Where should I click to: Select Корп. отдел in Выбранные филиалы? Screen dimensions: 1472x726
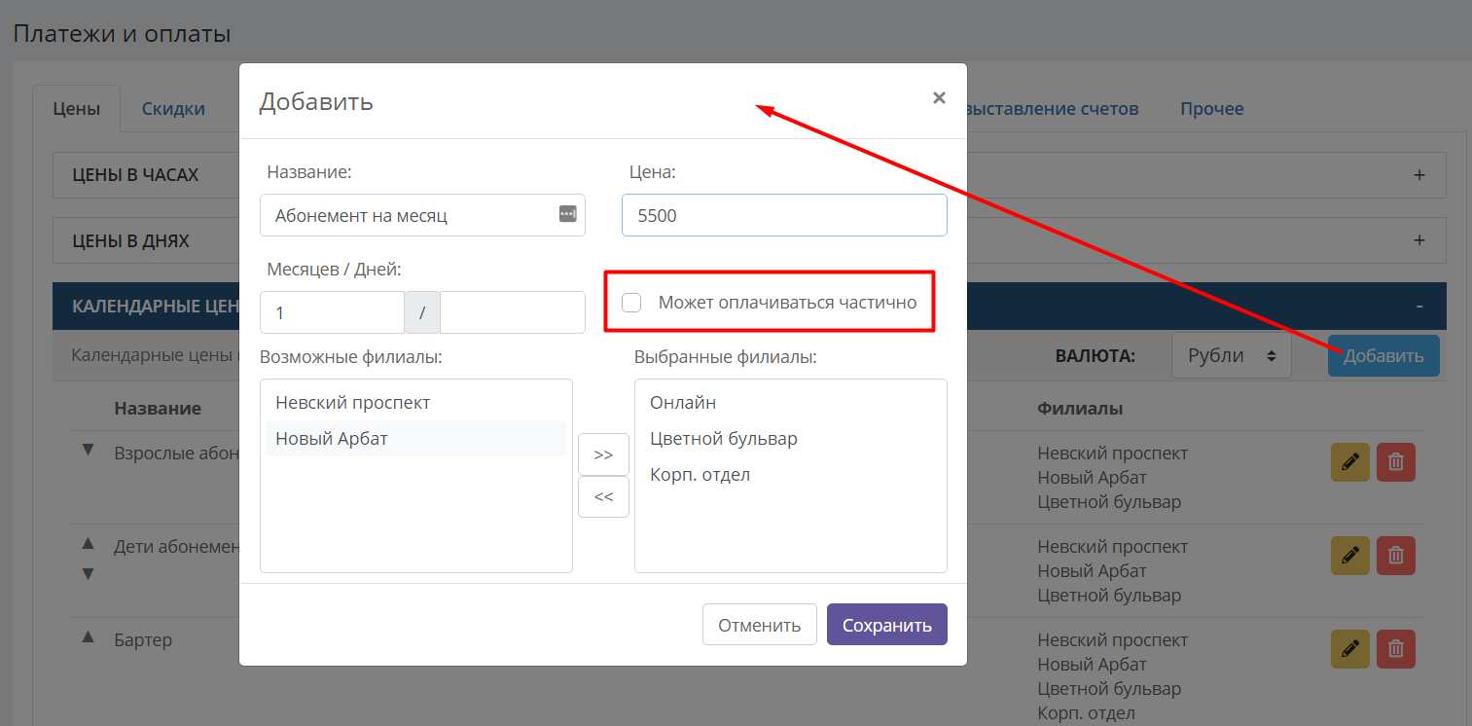790,475
